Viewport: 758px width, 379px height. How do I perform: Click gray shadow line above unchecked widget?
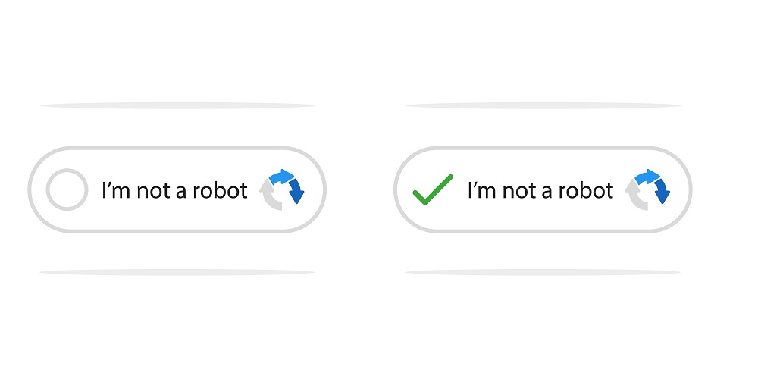pos(177,105)
